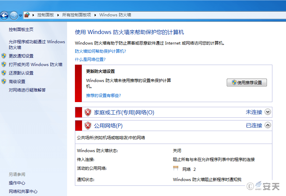The image size is (286, 196).
Task: Open 允许程序或功能通过 Windows 防火墙
Action: (x=37, y=45)
